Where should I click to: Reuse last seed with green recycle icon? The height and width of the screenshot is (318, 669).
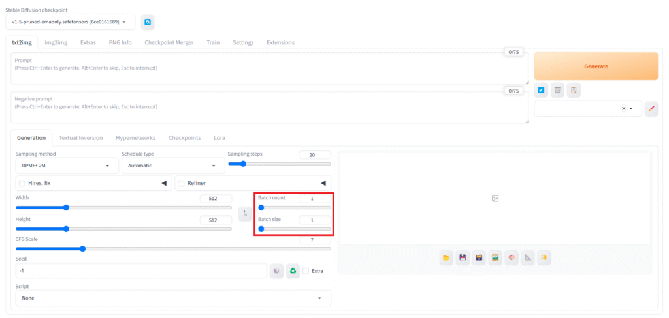pyautogui.click(x=293, y=270)
